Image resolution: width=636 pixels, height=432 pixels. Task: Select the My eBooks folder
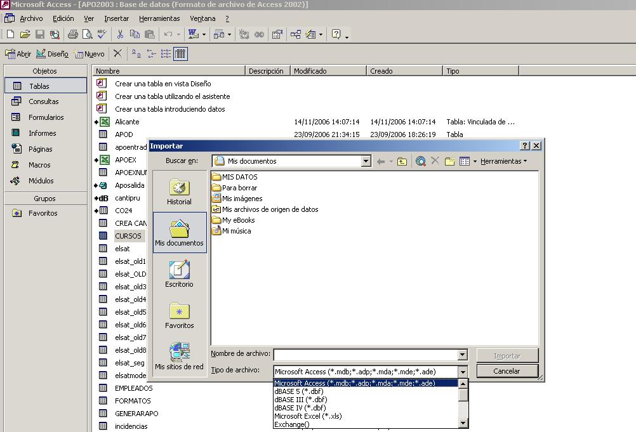(234, 221)
